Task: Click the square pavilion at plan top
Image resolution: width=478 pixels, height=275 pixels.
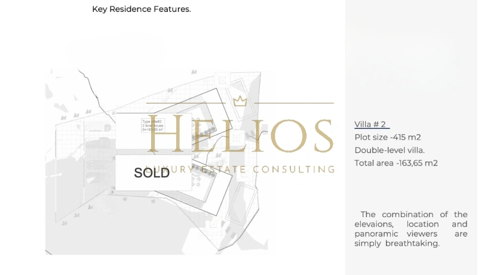Action: [222, 81]
